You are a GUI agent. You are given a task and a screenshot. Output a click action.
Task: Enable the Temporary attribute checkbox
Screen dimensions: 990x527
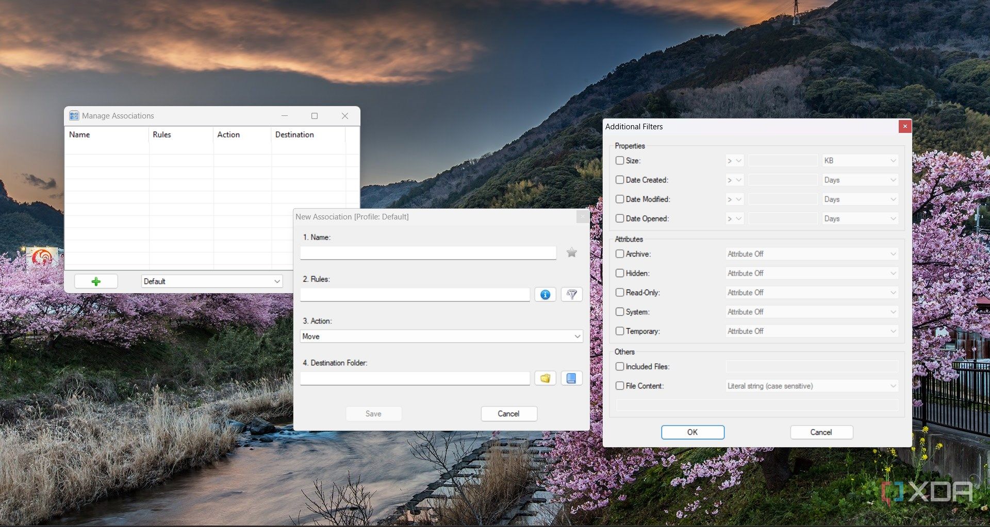pos(620,331)
